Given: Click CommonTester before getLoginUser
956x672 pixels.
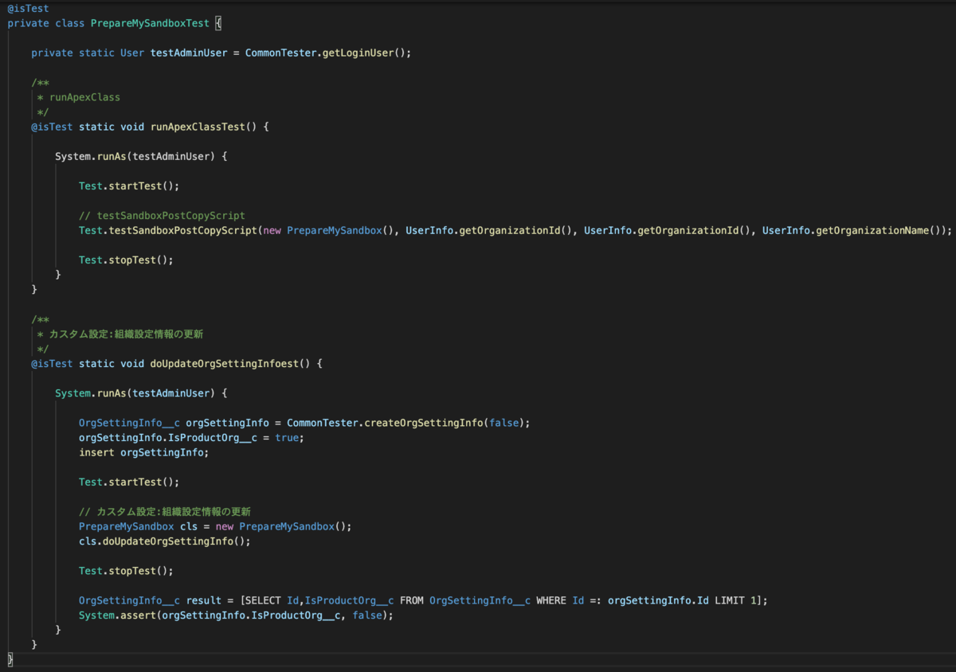Looking at the screenshot, I should coord(280,53).
